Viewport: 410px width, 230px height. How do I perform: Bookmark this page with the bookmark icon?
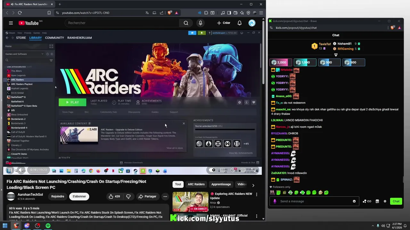49,13
